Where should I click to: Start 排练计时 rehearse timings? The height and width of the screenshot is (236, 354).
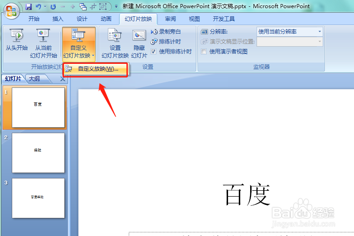(x=166, y=42)
